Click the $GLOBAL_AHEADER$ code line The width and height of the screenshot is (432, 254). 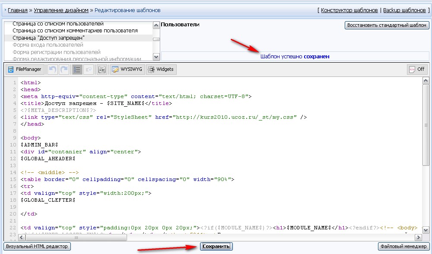point(48,159)
